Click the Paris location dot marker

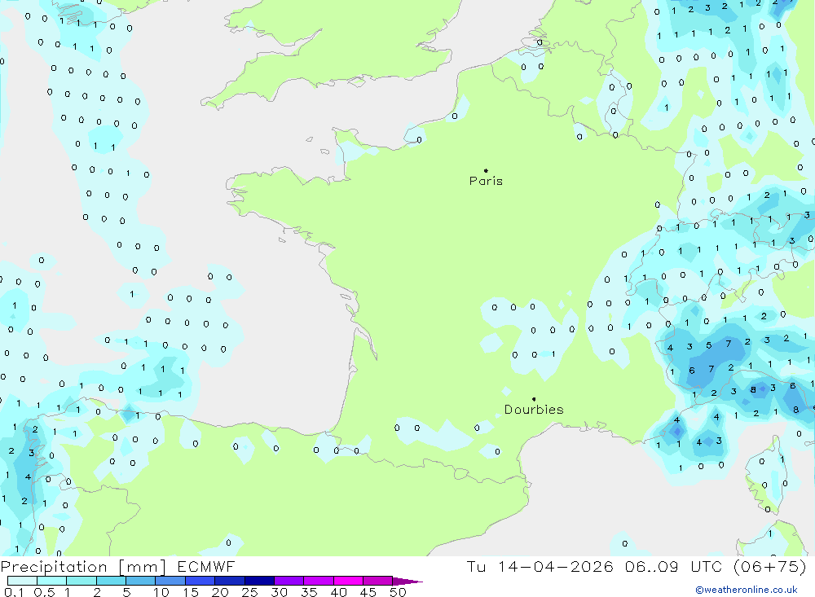pos(486,170)
